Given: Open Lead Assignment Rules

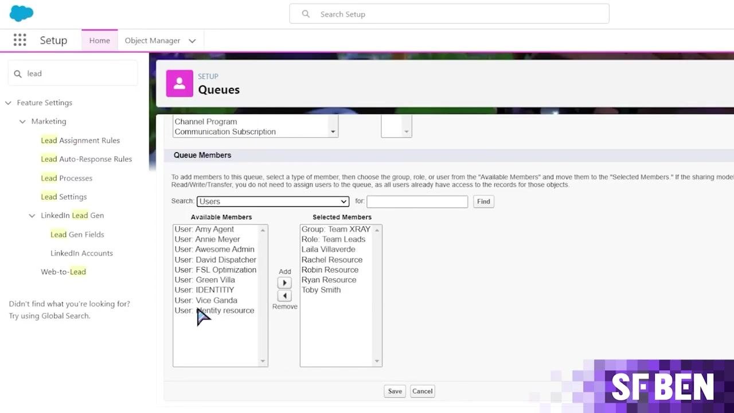Looking at the screenshot, I should tap(80, 141).
